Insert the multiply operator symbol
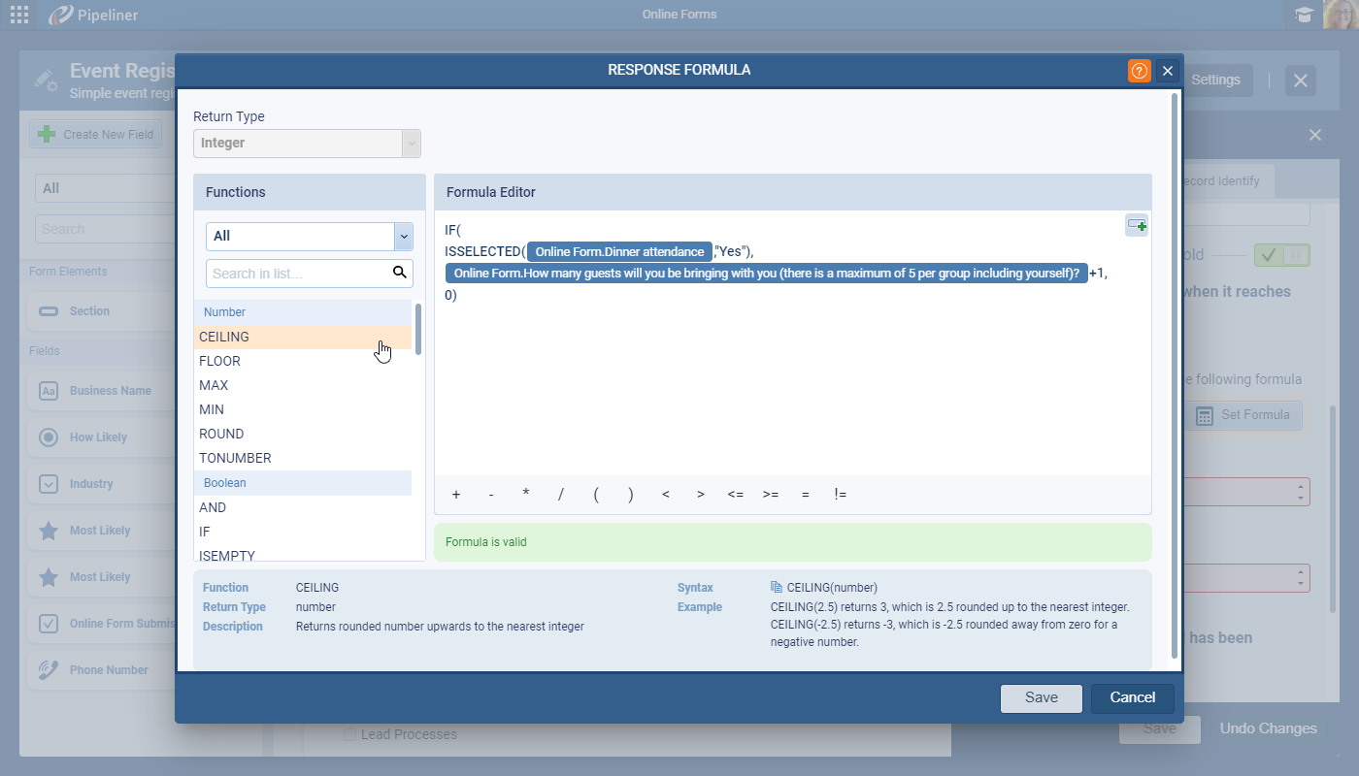Viewport: 1359px width, 776px height. click(526, 495)
